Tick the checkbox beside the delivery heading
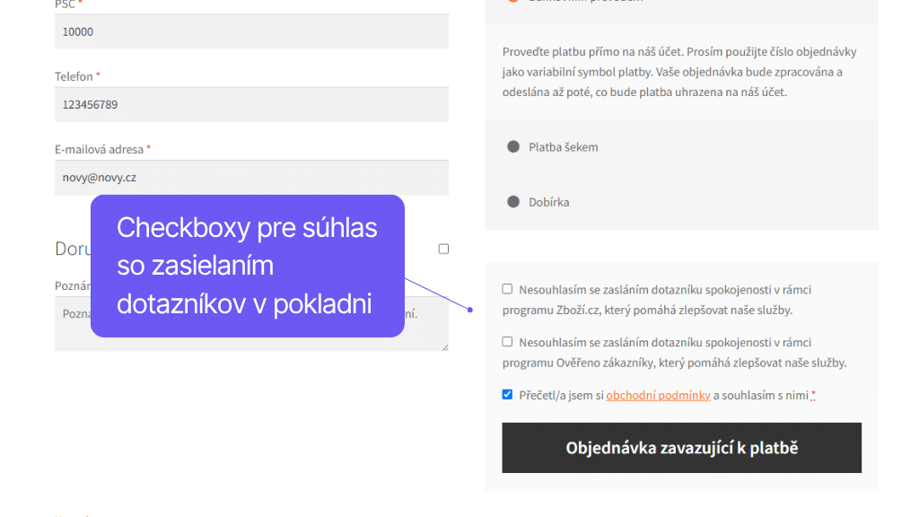This screenshot has width=919, height=517. tap(443, 250)
